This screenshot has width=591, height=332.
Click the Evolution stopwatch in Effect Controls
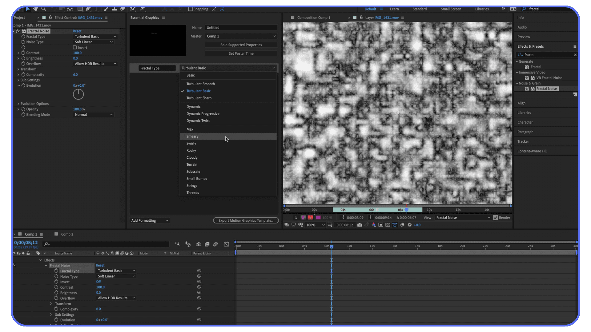(x=23, y=85)
